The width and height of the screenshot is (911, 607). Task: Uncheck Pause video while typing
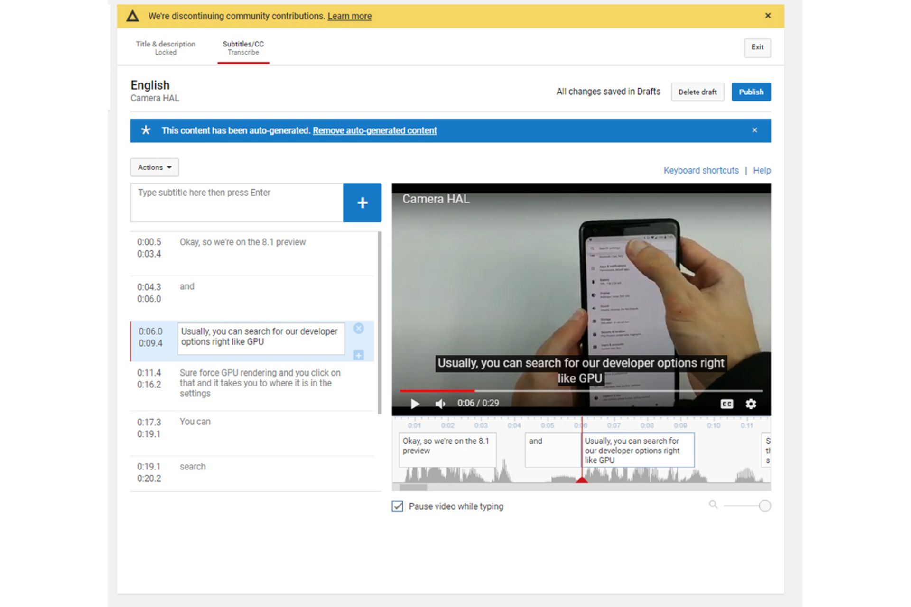(x=397, y=506)
